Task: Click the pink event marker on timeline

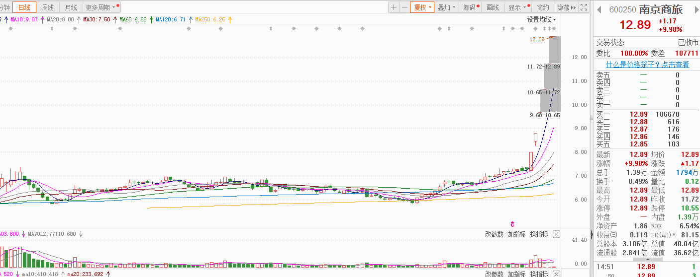Action: tap(512, 224)
